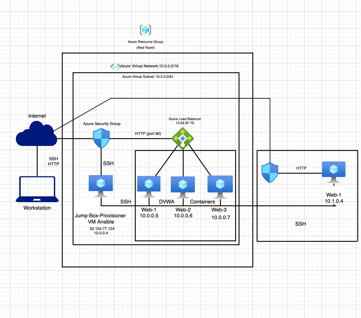
Task: Select the 'Internet' label
Action: (x=37, y=116)
